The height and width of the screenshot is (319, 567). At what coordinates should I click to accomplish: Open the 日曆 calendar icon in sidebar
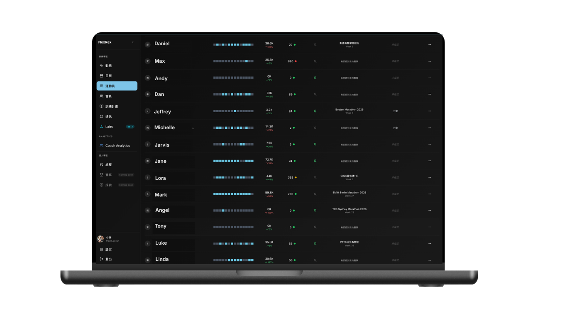click(101, 76)
